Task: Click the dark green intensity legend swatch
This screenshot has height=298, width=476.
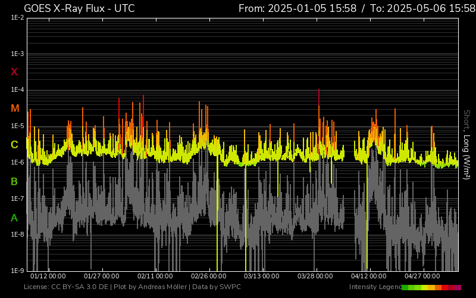Action: [405, 287]
